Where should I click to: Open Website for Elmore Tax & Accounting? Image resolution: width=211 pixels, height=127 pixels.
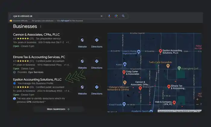click(x=82, y=64)
